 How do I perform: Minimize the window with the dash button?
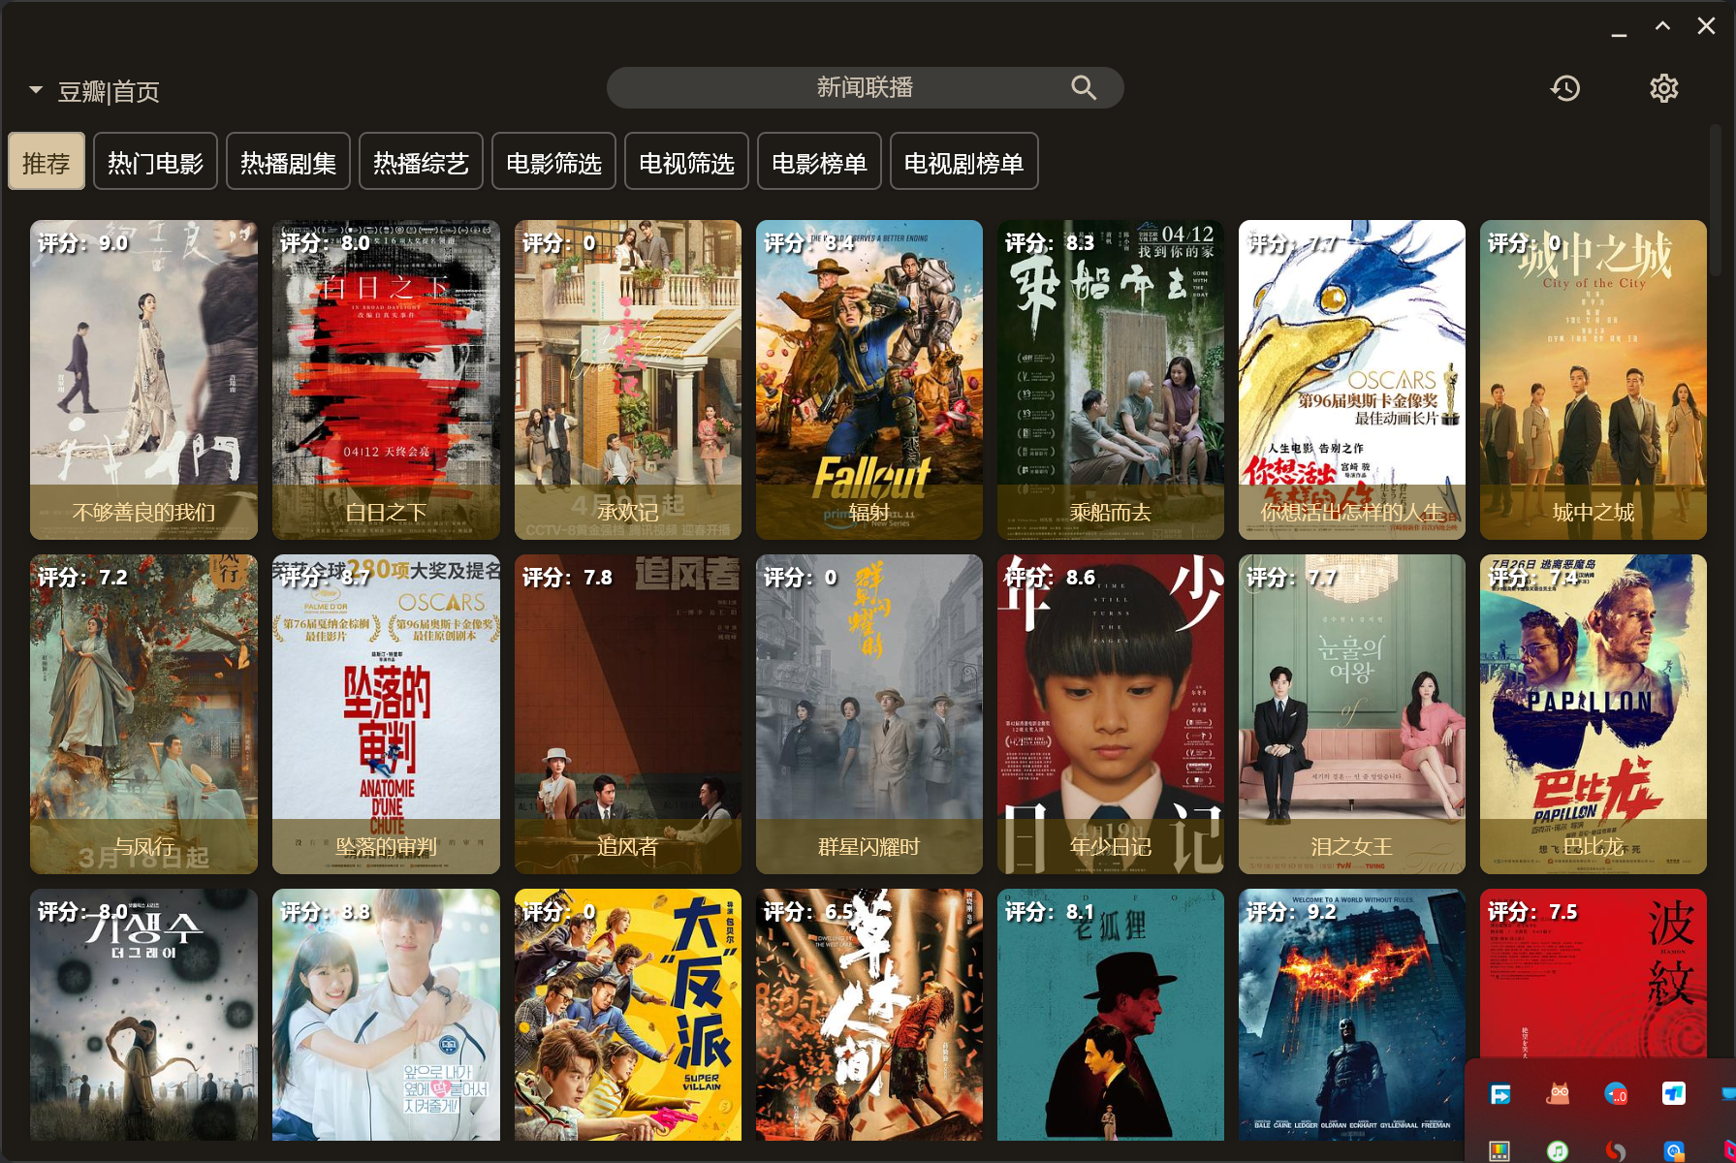click(1619, 35)
